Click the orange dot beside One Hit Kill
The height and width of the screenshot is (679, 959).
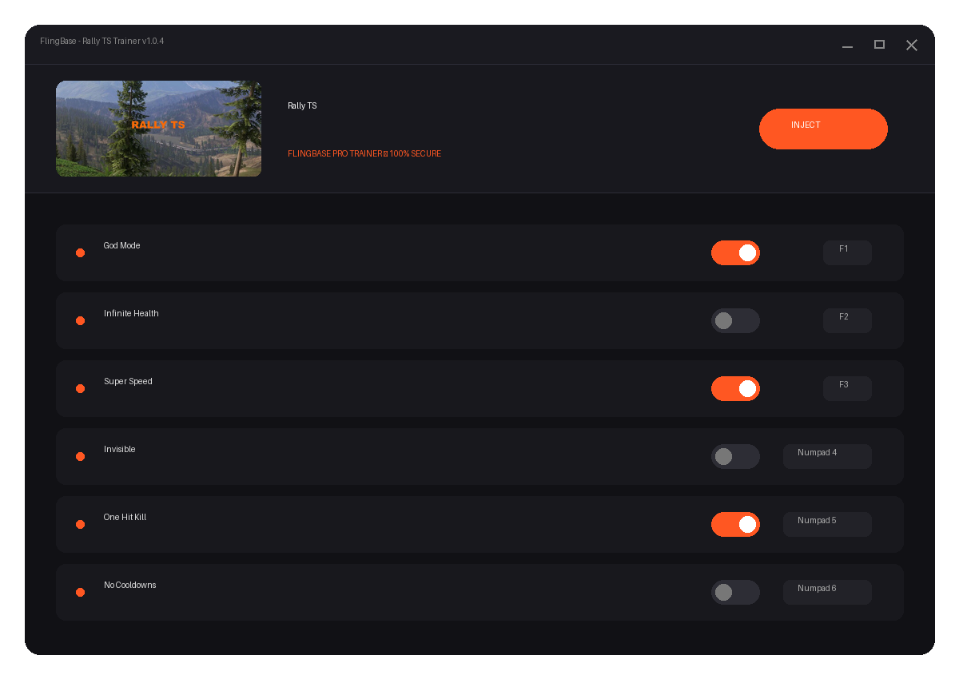point(80,524)
